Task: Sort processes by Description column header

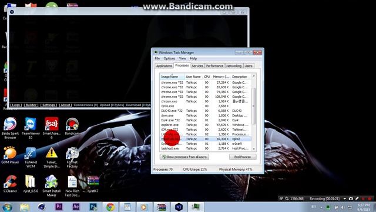Action: pyautogui.click(x=241, y=77)
